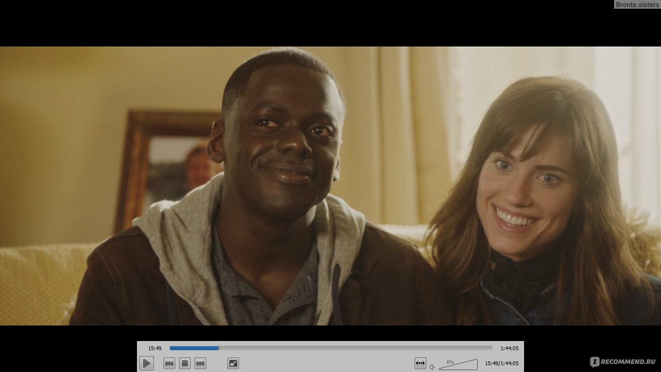Mute audio with the speaker icon
Image resolution: width=661 pixels, height=372 pixels.
click(x=432, y=367)
